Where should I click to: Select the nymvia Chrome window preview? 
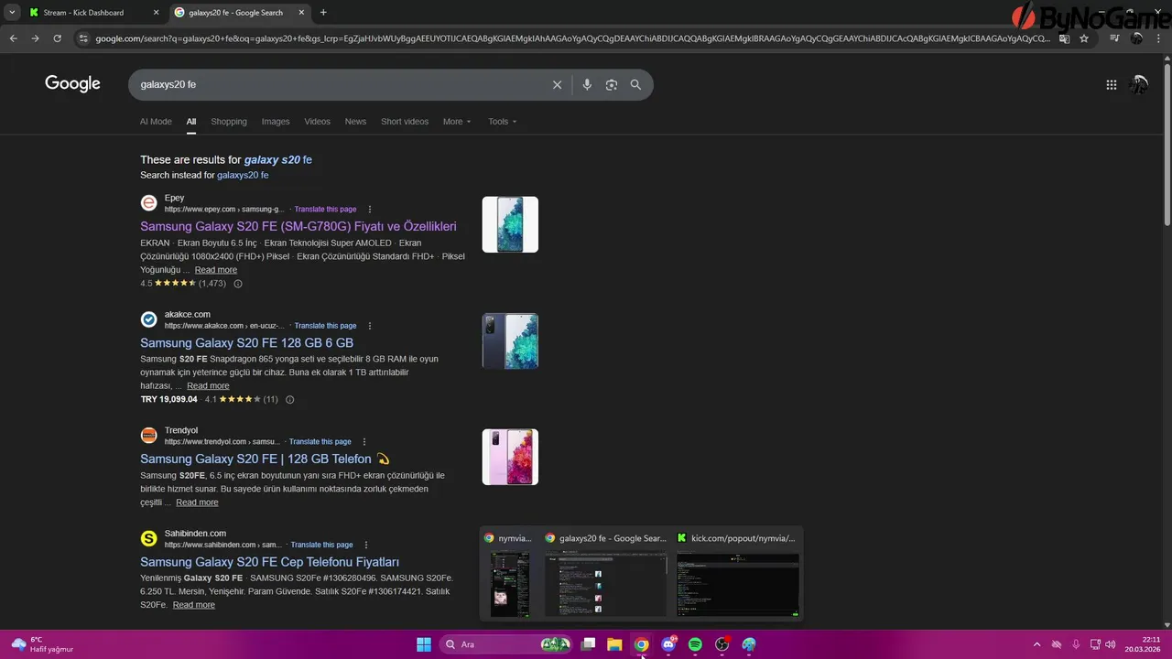tap(509, 574)
